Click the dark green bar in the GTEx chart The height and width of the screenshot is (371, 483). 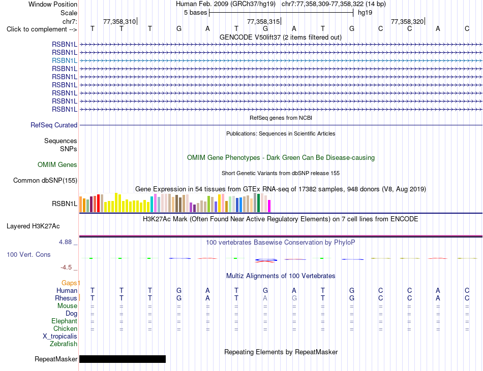[259, 203]
